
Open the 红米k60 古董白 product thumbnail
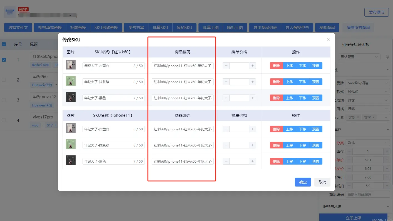(71, 65)
